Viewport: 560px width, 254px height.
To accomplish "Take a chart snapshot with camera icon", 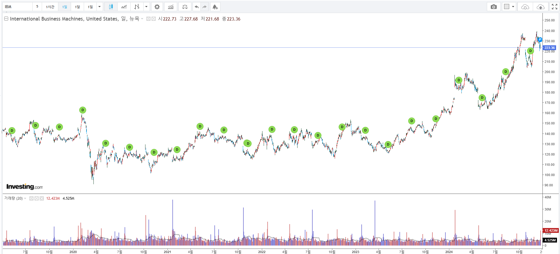I will (x=494, y=7).
